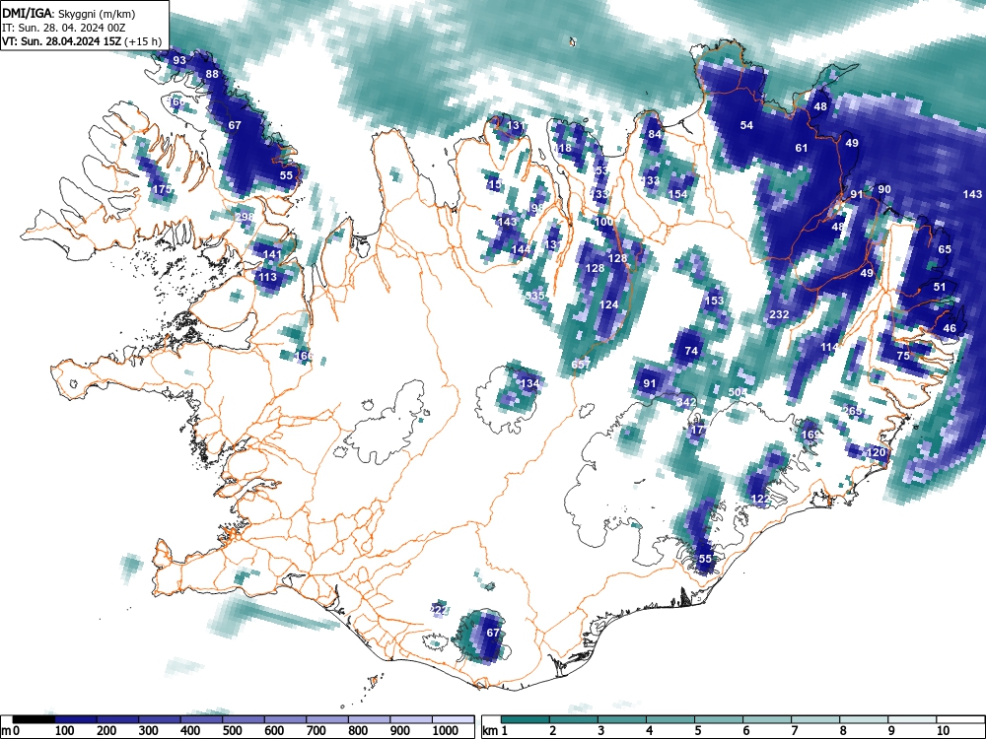Click the map value 61
The width and height of the screenshot is (986, 739).
801,149
